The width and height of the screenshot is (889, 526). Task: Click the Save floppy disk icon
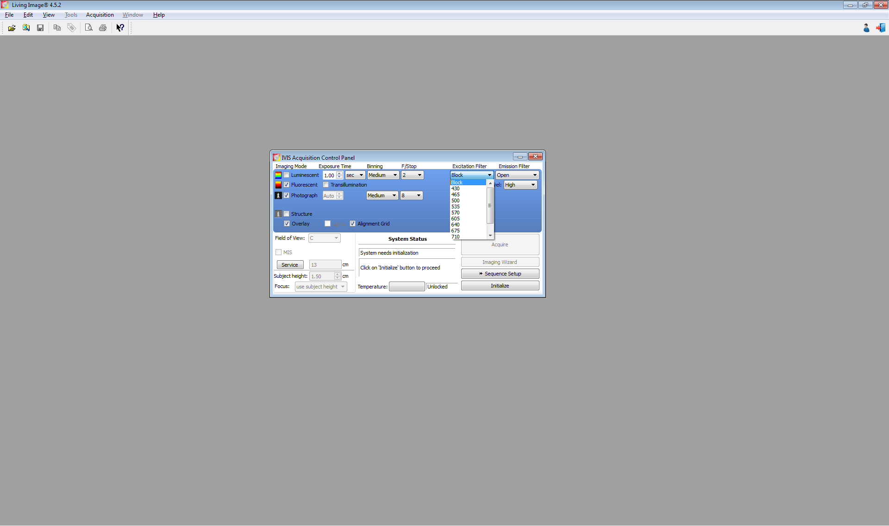[40, 28]
